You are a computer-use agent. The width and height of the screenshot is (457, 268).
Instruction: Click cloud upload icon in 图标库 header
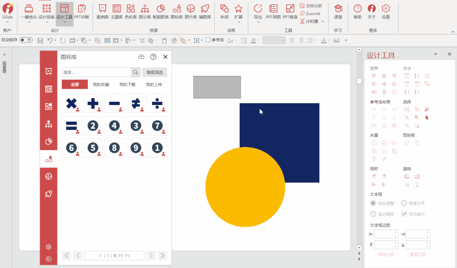(141, 57)
